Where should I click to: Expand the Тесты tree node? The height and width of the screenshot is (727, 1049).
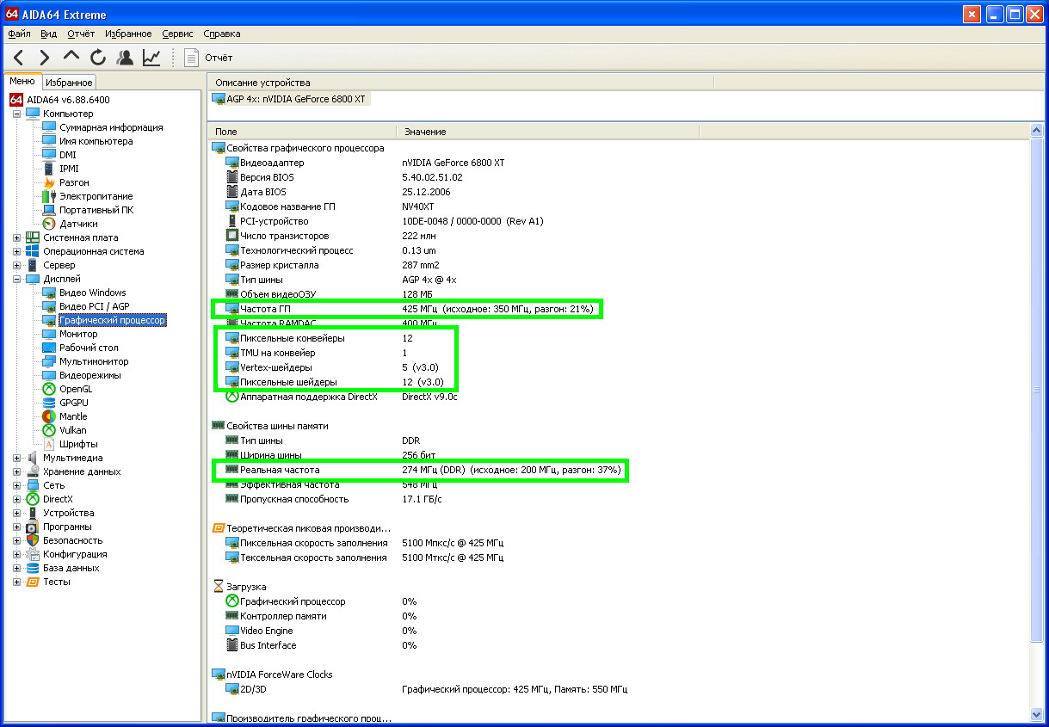tap(16, 582)
